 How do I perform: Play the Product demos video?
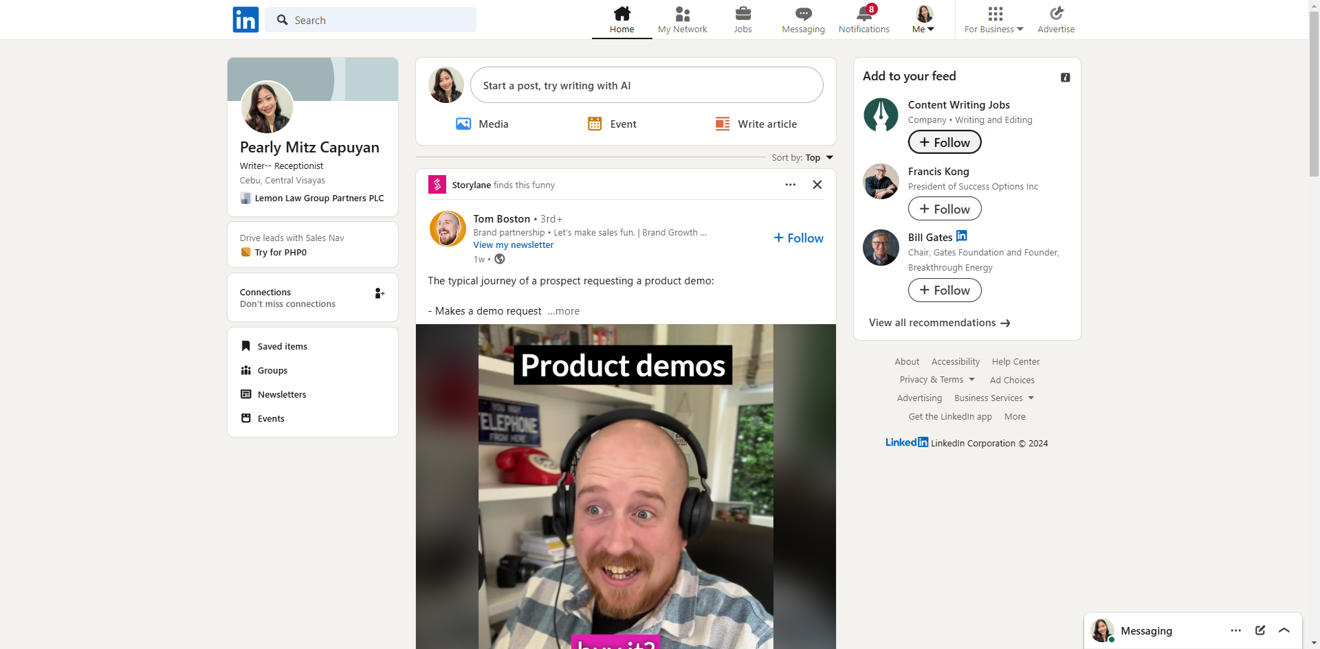(x=626, y=487)
